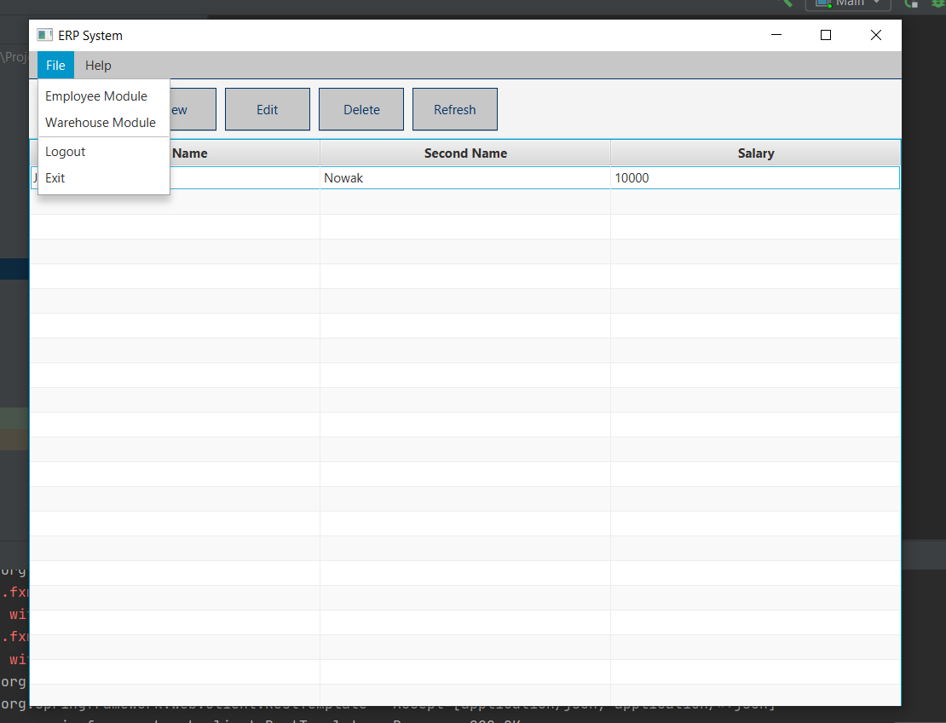Screen dimensions: 946x723
Task: Refresh the employee table
Action: point(454,109)
